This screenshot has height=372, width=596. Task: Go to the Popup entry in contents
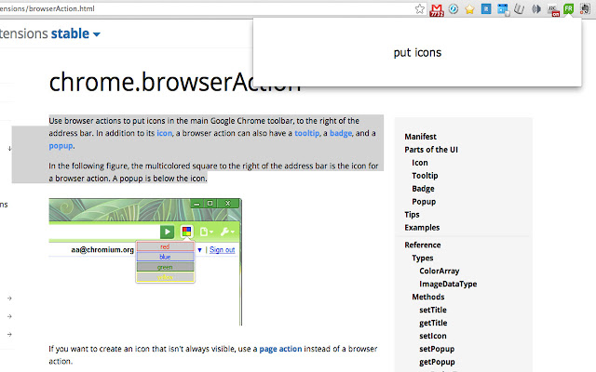pos(424,202)
